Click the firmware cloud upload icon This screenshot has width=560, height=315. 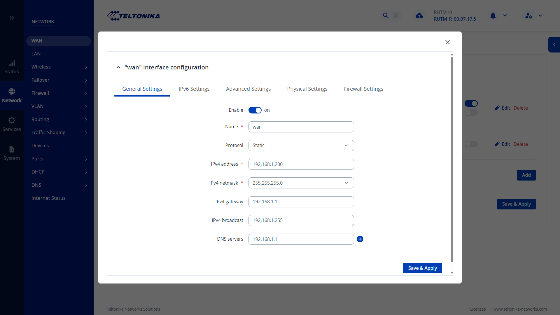click(x=419, y=16)
